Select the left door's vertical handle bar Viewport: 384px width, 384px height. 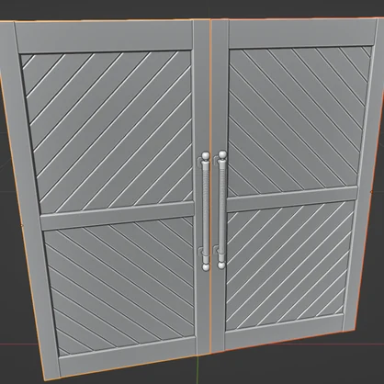pyautogui.click(x=206, y=211)
